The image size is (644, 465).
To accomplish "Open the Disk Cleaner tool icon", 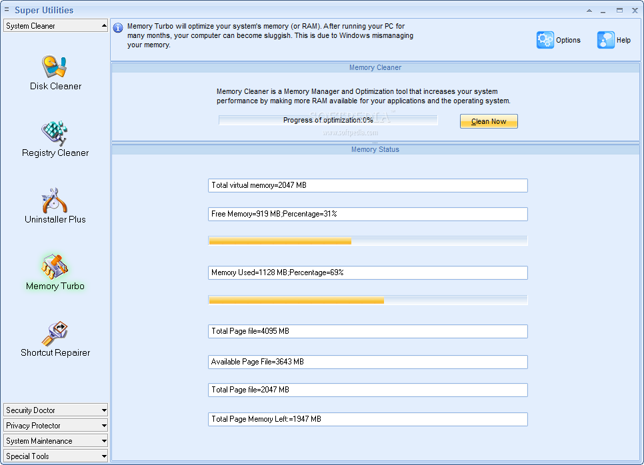I will pyautogui.click(x=54, y=67).
